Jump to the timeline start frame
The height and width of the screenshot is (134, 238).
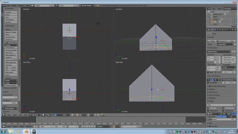pyautogui.click(x=82, y=127)
